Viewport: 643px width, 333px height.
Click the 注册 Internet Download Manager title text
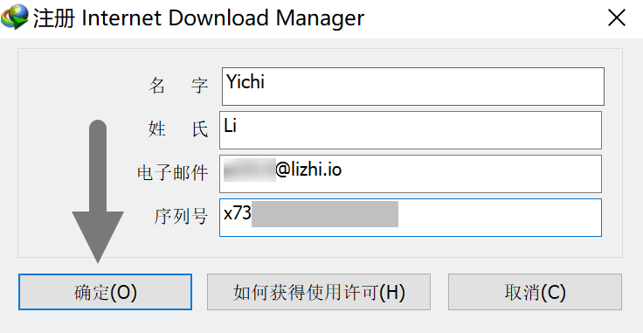pyautogui.click(x=198, y=18)
